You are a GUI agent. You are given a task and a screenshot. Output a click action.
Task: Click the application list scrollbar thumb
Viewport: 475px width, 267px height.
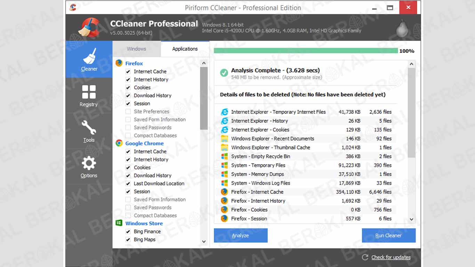click(204, 98)
